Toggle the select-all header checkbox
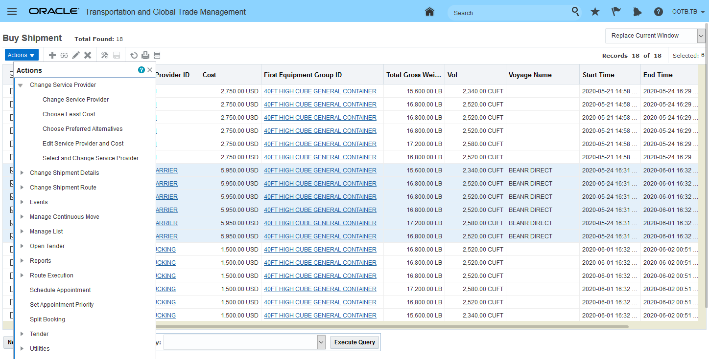Viewport: 709px width, 359px height. coord(12,75)
